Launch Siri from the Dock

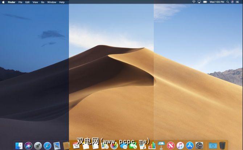pyautogui.click(x=29, y=145)
